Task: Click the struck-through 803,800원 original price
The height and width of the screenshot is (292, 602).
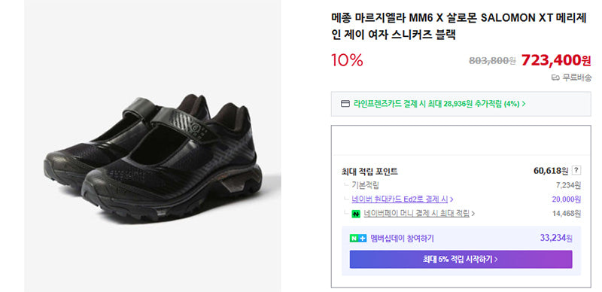Action: [x=492, y=61]
